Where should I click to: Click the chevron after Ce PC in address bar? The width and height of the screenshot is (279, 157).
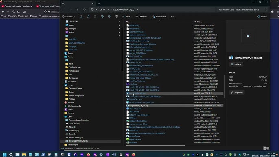pos(108,9)
